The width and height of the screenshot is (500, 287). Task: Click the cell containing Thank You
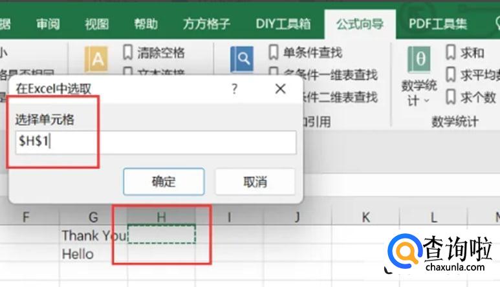click(x=93, y=235)
